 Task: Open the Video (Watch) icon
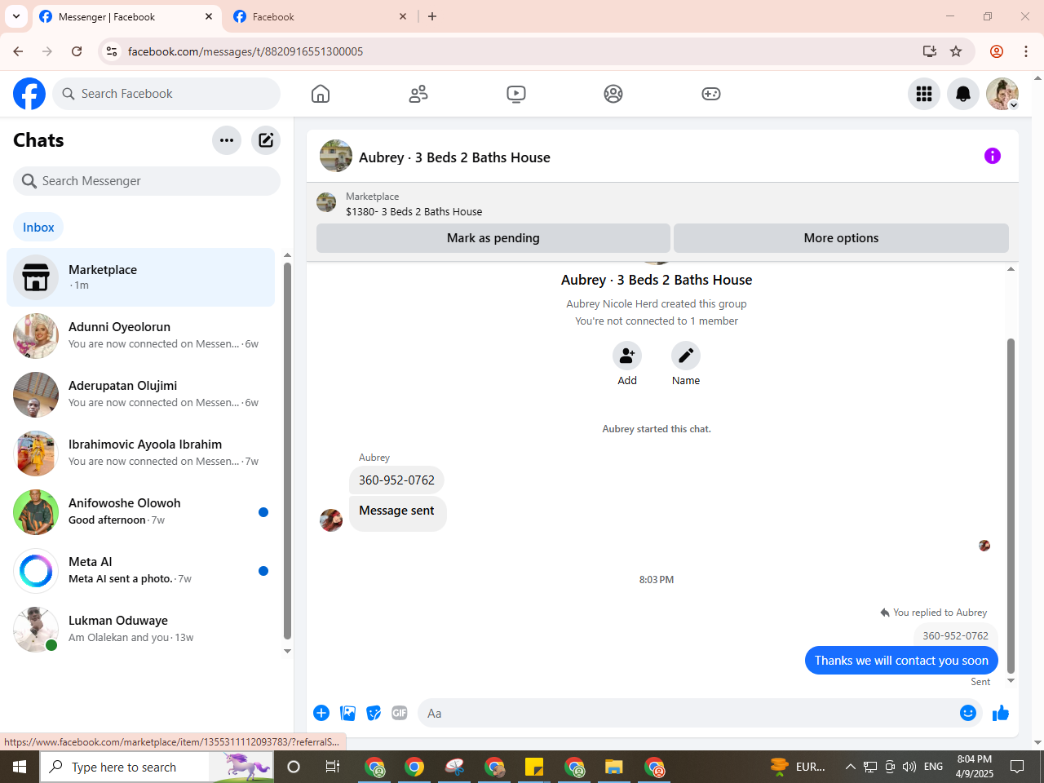(x=516, y=94)
